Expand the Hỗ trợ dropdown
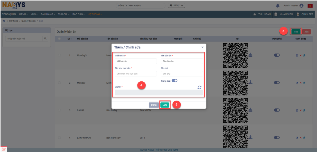The width and height of the screenshot is (317, 152). [x=176, y=6]
